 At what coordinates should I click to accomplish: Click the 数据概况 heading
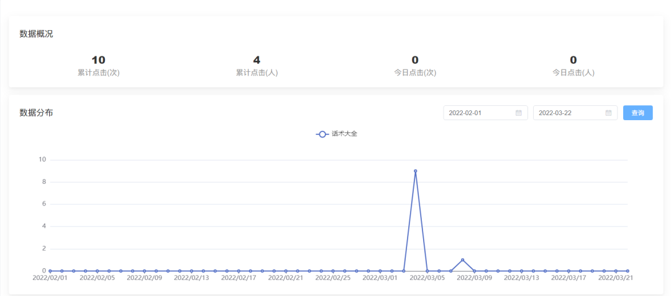(x=37, y=34)
